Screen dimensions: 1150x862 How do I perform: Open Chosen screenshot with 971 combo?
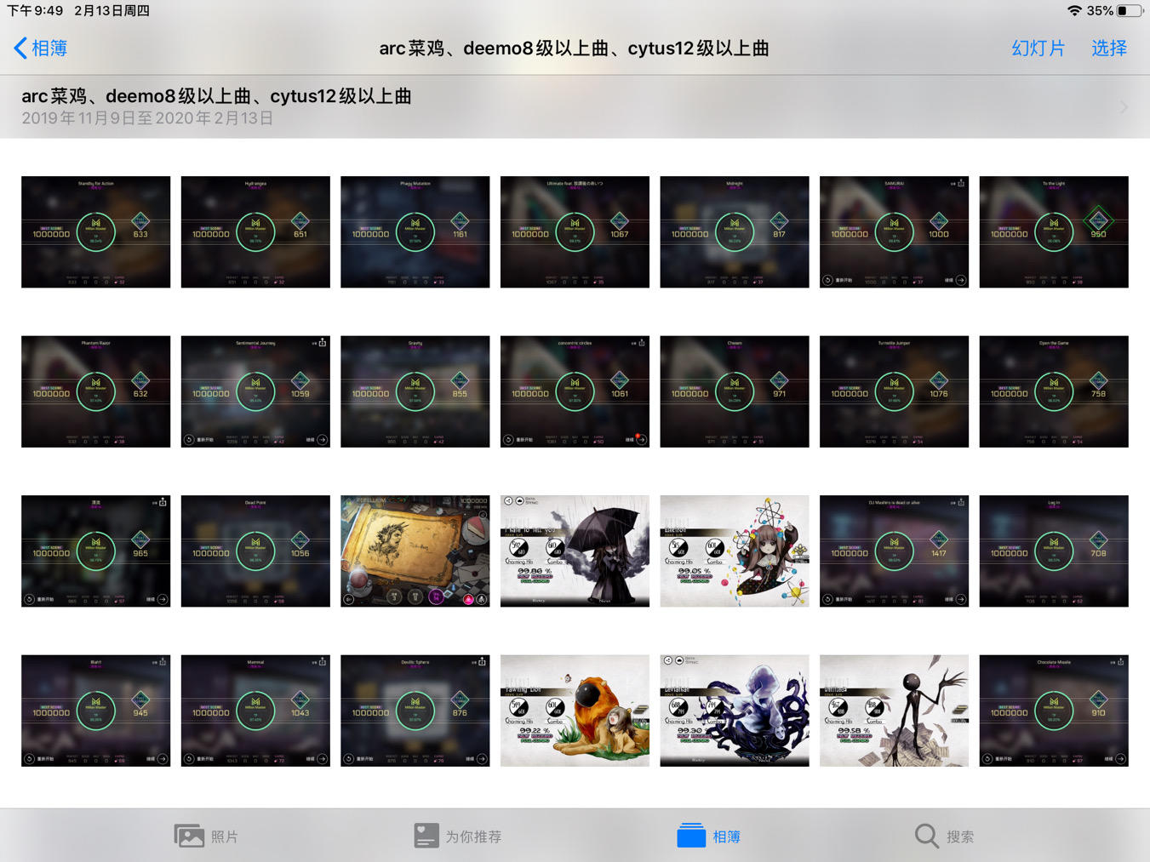pyautogui.click(x=735, y=391)
